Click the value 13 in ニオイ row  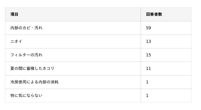148,41
